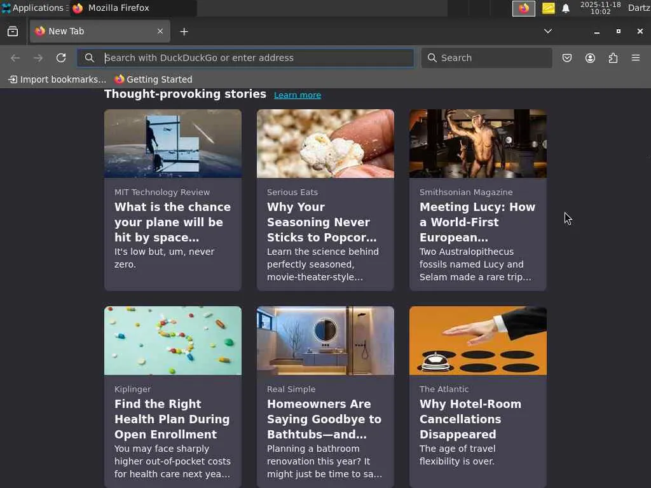
Task: Close the New Tab tab
Action: point(160,31)
